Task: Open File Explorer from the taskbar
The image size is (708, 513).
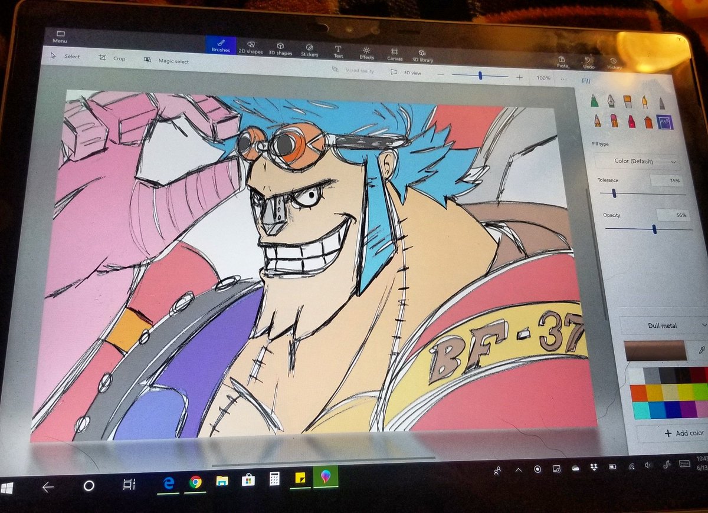Action: [222, 481]
